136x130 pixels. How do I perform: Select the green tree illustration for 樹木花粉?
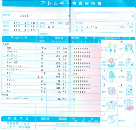[x=112, y=76]
